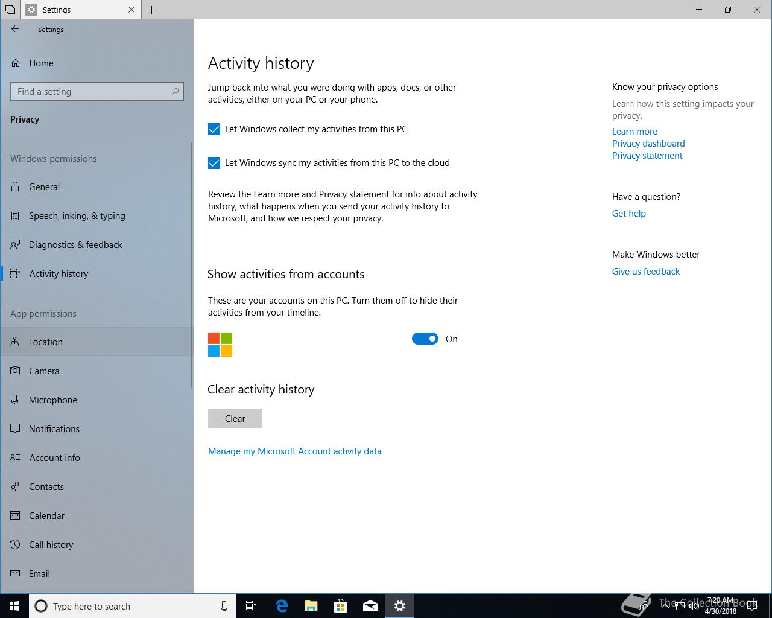
Task: Uncheck sync my activities to the cloud
Action: coord(214,163)
